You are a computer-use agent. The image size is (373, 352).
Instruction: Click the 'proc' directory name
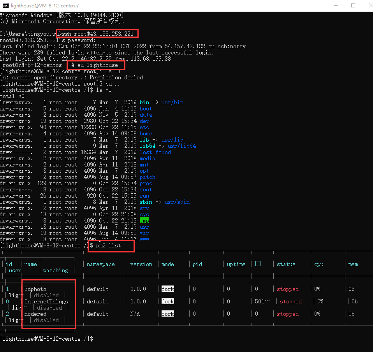pyautogui.click(x=146, y=183)
